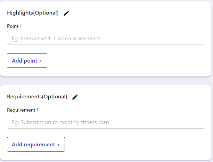Click the Point 1 field label
The image size is (213, 162).
click(14, 26)
